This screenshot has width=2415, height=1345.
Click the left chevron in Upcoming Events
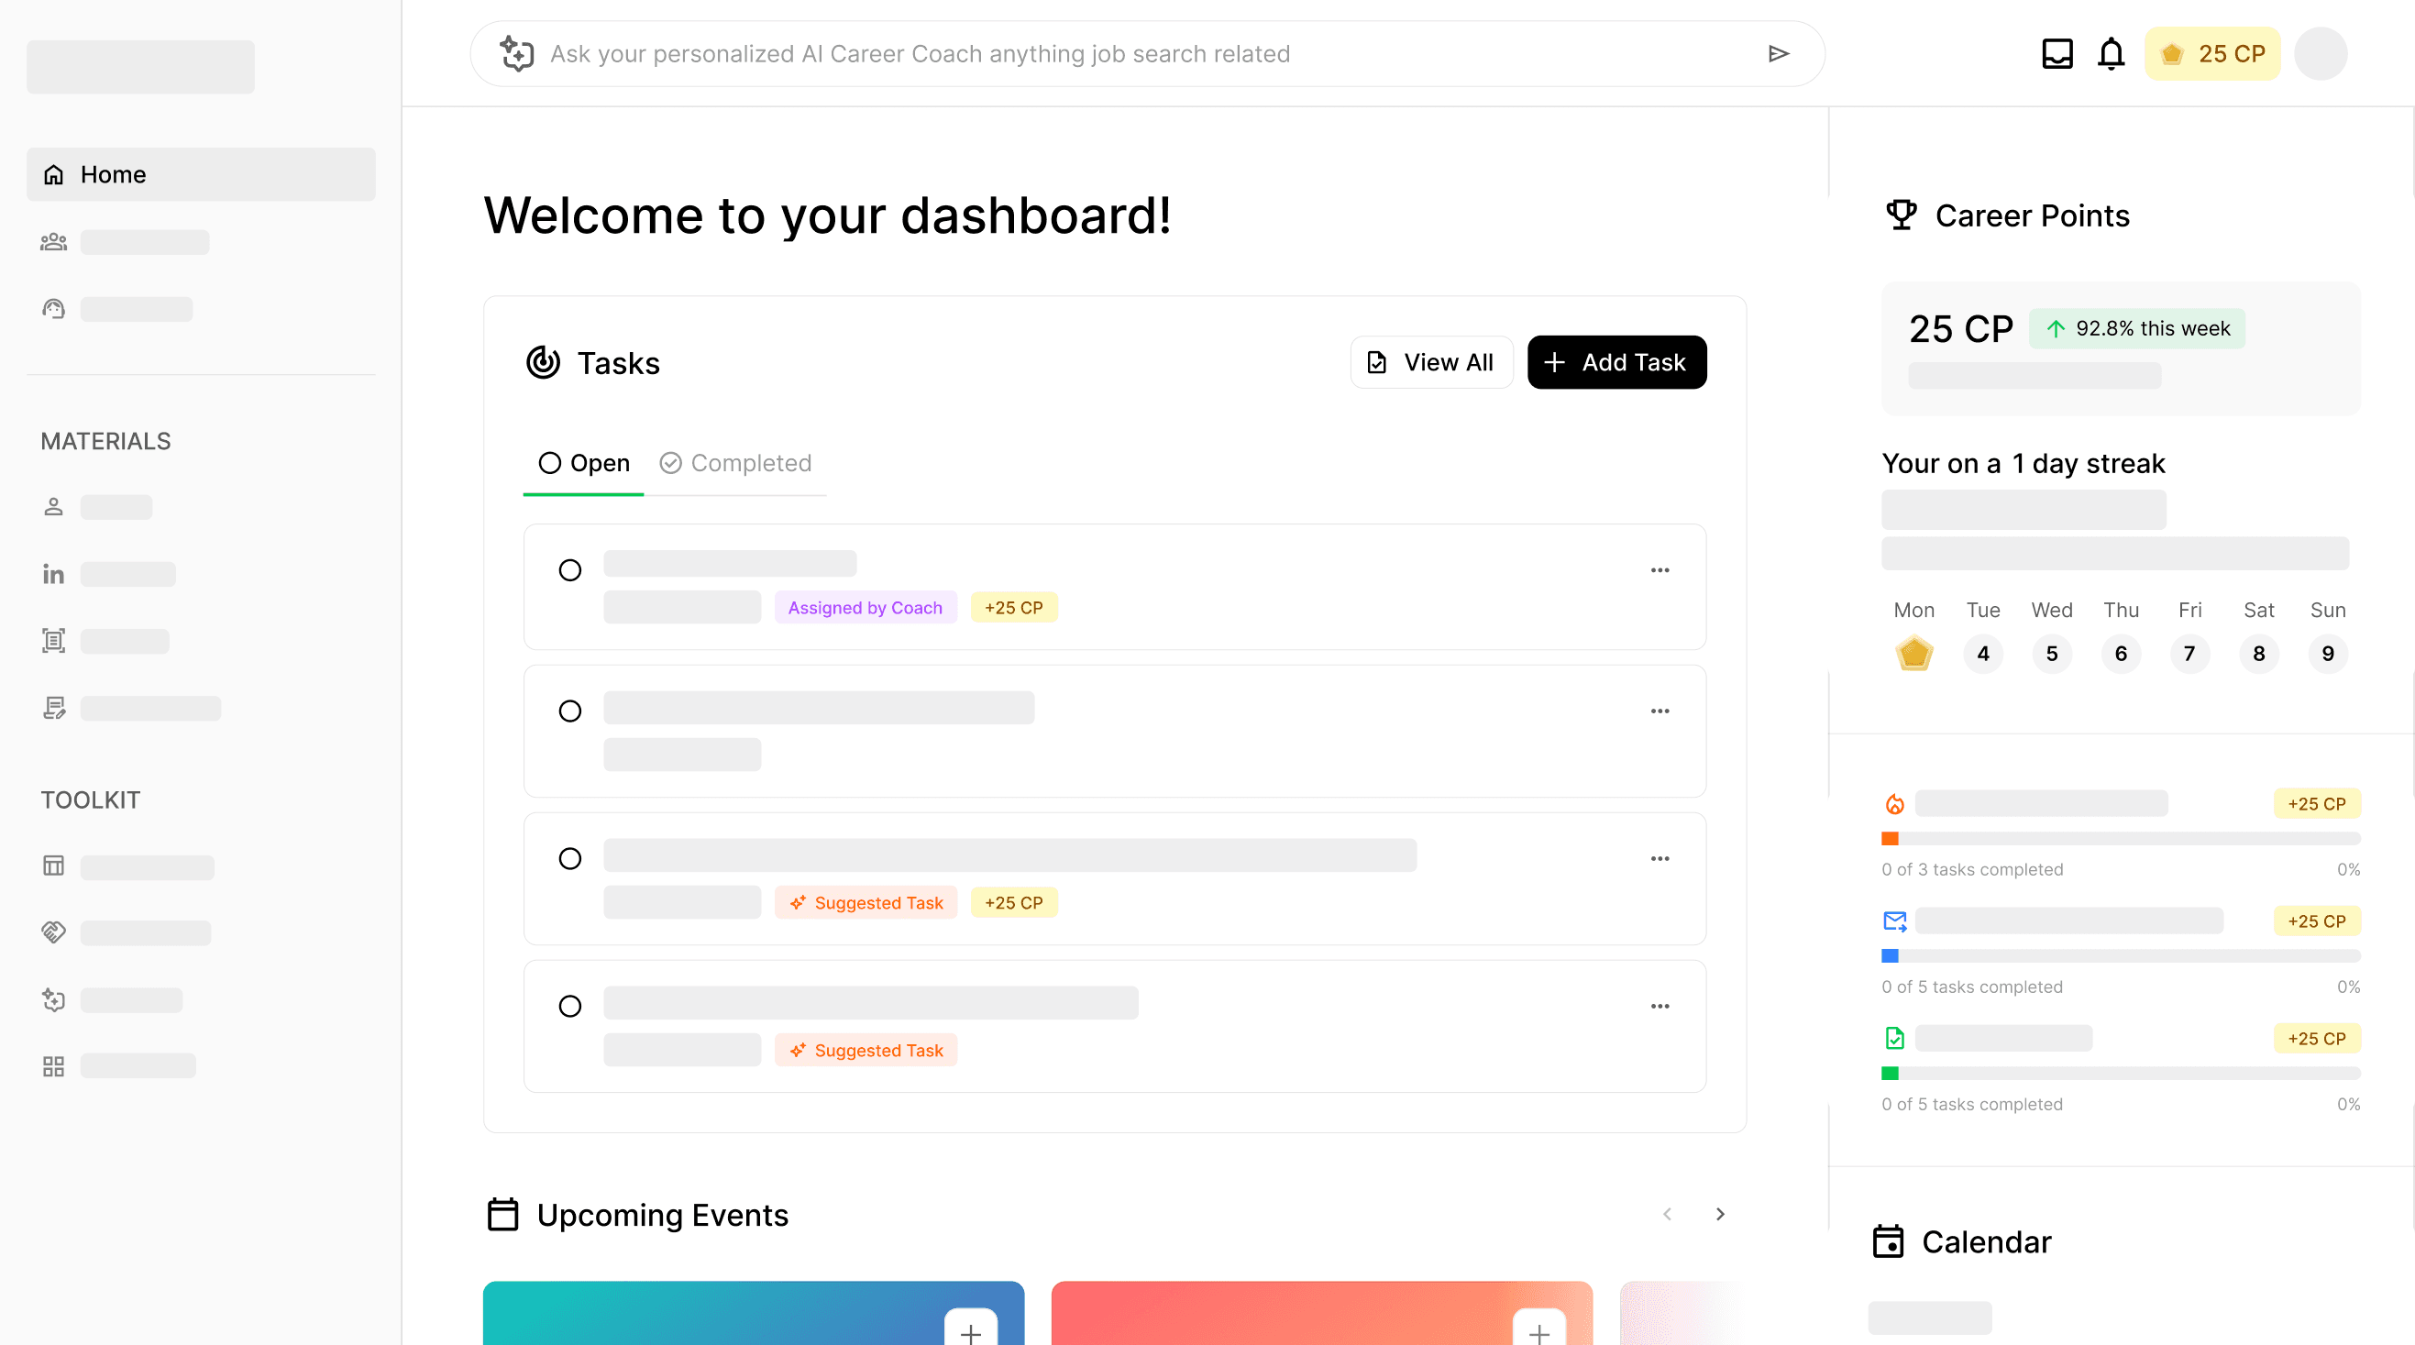click(x=1666, y=1214)
